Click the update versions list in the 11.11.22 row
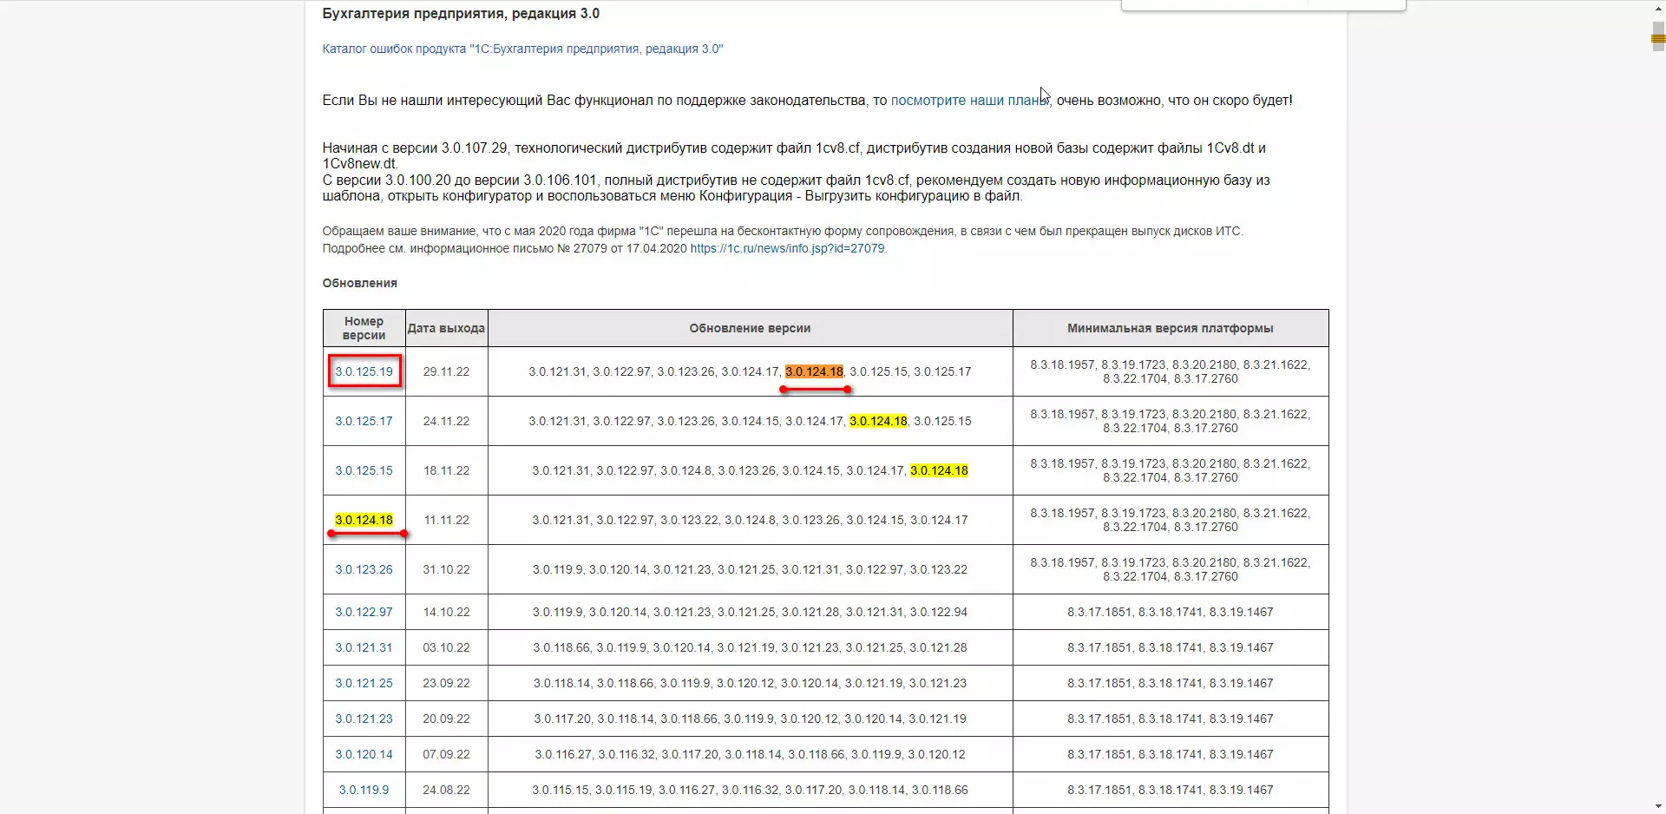This screenshot has height=814, width=1666. [x=750, y=520]
